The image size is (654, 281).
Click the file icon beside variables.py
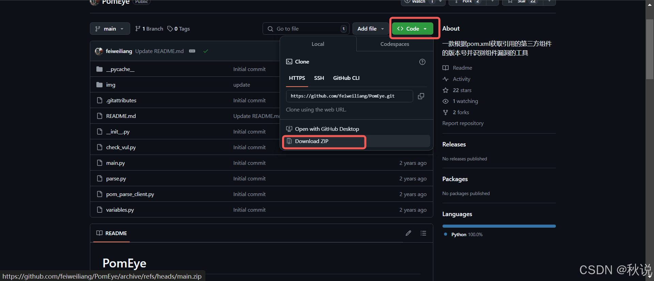(99, 210)
